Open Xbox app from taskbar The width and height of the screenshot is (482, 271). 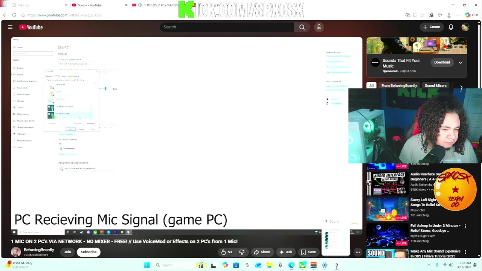click(302, 265)
